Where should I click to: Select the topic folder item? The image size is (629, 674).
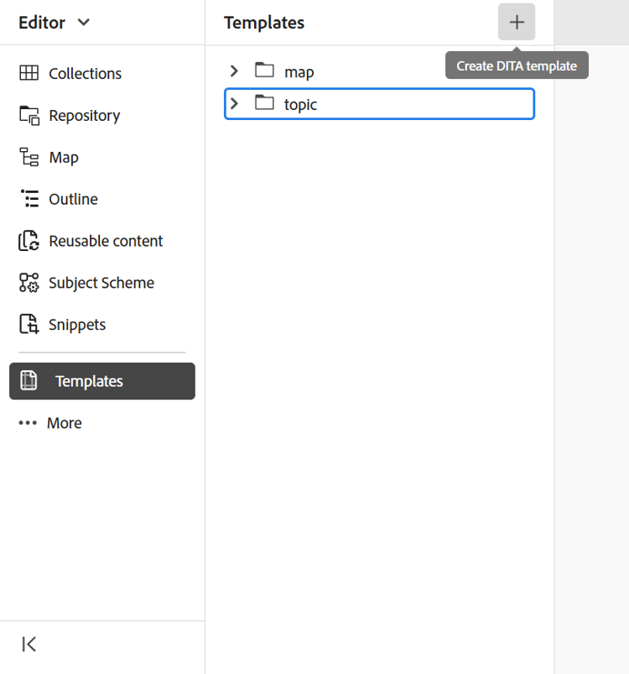tap(301, 104)
